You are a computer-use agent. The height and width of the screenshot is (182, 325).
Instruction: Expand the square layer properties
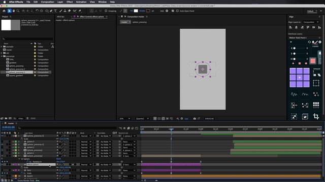[13, 176]
